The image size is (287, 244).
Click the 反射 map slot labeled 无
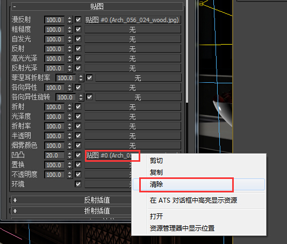click(x=133, y=49)
